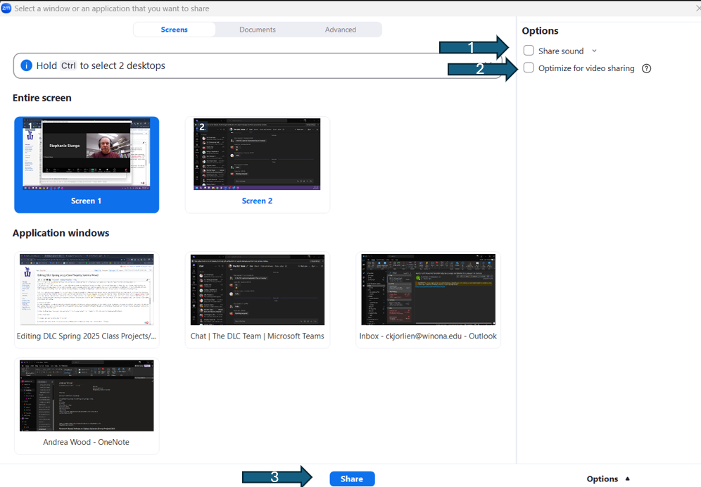Select the Screen 2 thumbnail
Viewport: 701px width, 487px height.
(x=257, y=156)
